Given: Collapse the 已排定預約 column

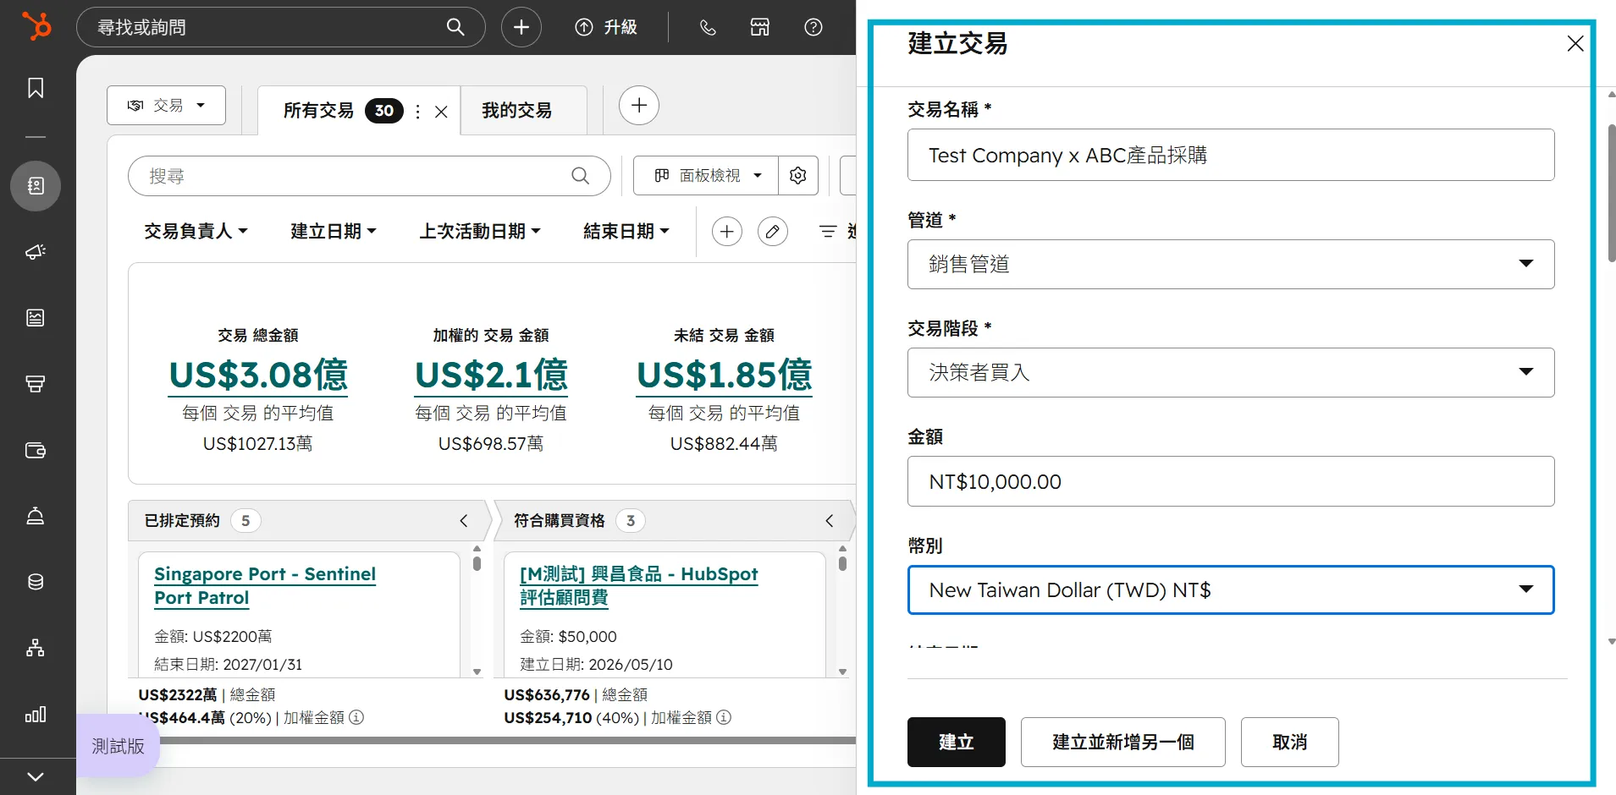Looking at the screenshot, I should [x=464, y=521].
